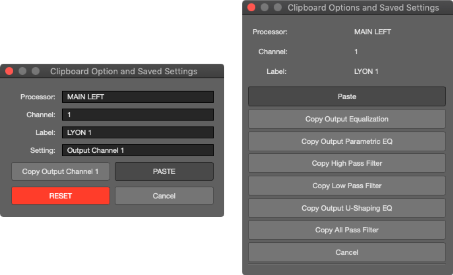Click the Channel input field
This screenshot has width=453, height=275.
pyautogui.click(x=138, y=114)
